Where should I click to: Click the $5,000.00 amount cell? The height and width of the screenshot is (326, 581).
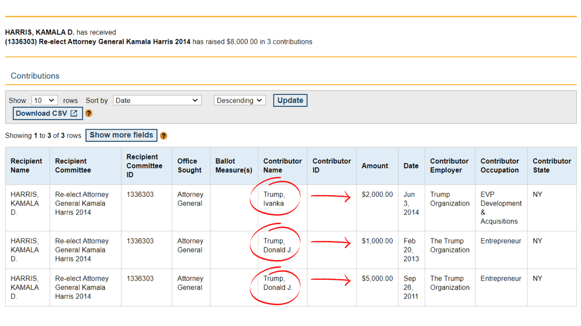coord(377,278)
